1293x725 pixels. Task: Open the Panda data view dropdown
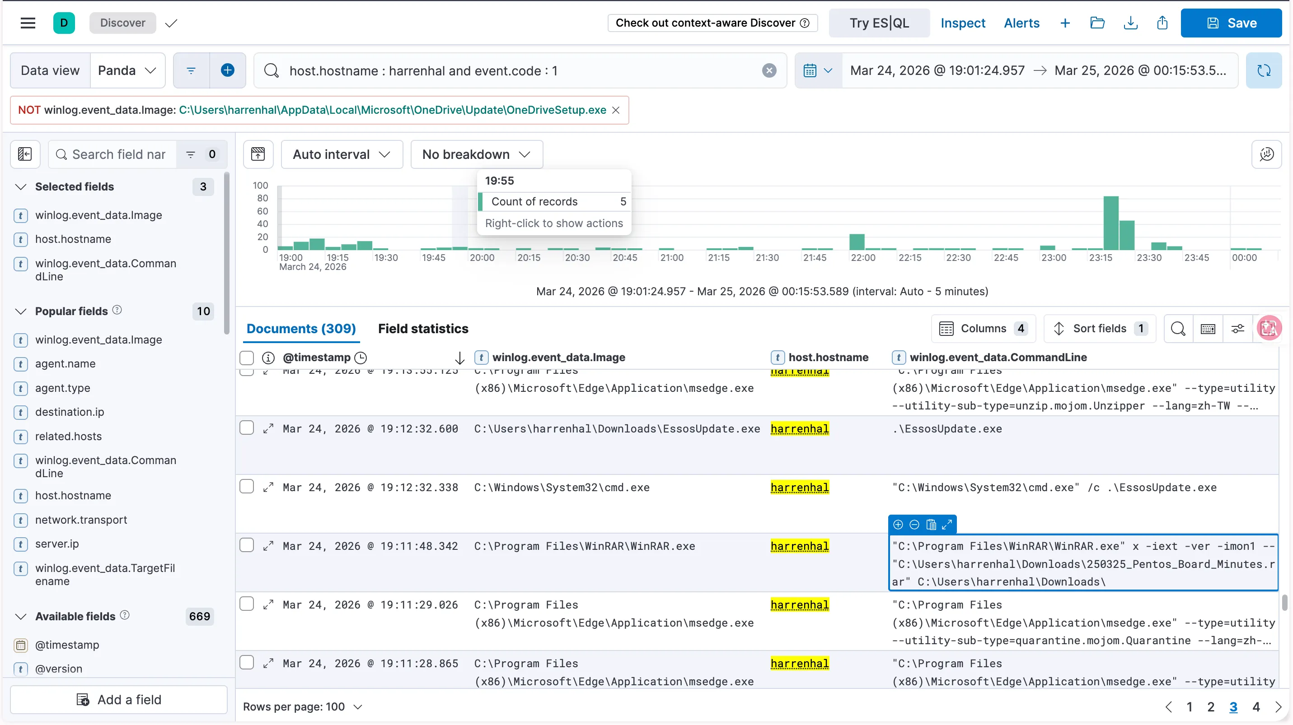[x=127, y=71]
